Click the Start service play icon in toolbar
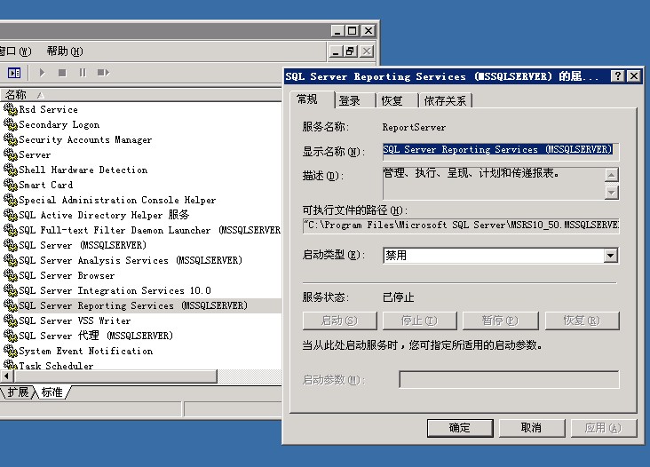The height and width of the screenshot is (467, 650). 42,73
